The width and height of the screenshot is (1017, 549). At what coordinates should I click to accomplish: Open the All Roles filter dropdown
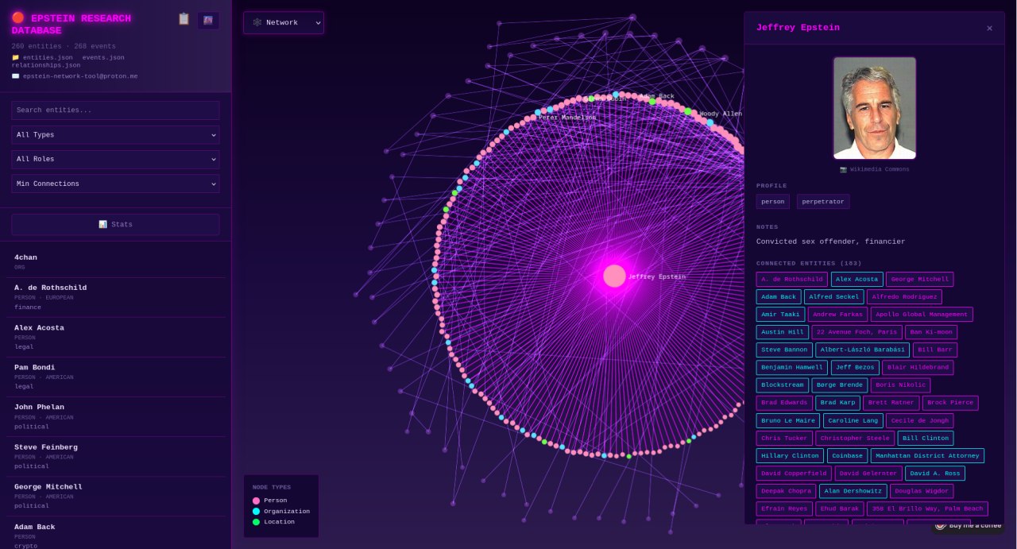coord(115,159)
